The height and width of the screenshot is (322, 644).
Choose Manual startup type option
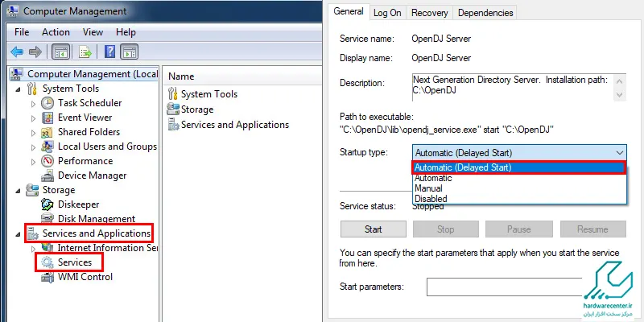(519, 188)
